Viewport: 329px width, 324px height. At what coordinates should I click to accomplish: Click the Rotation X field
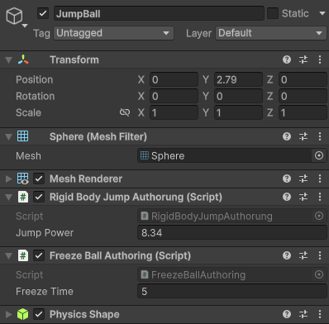click(174, 96)
